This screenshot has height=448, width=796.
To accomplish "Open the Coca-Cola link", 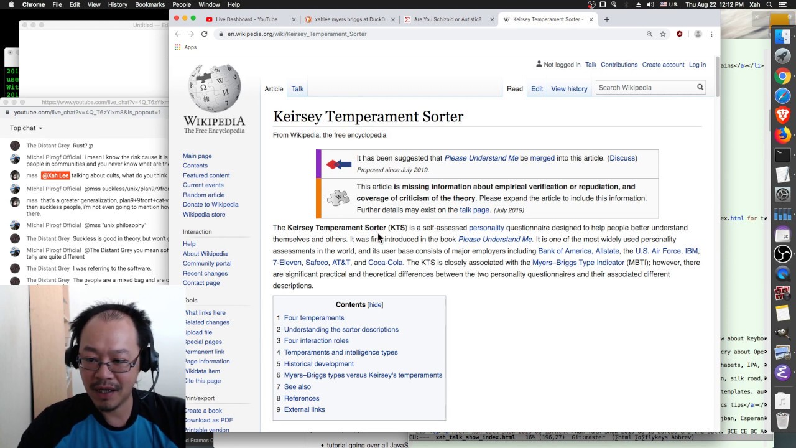I will pyautogui.click(x=386, y=263).
